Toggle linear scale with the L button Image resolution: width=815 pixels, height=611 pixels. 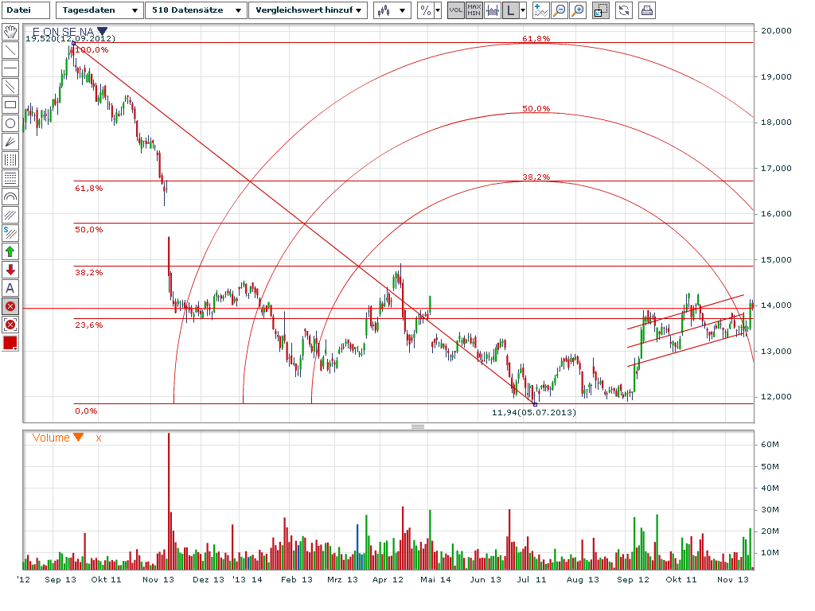coord(510,10)
